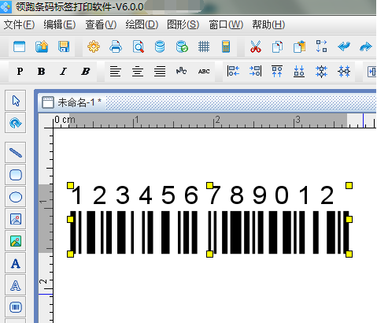Click the top-left yellow resize handle
The height and width of the screenshot is (323, 377).
click(70, 186)
